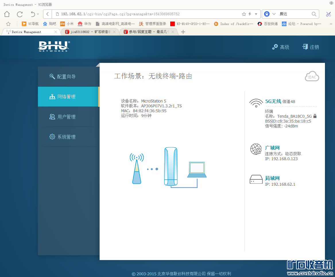Screen dimensions: 335x277
Task: Click the WAN IP 192.168.0.123
Action: coord(284,159)
